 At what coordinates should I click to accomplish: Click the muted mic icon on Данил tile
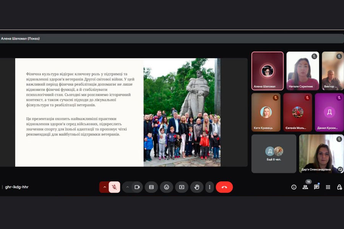click(x=339, y=98)
